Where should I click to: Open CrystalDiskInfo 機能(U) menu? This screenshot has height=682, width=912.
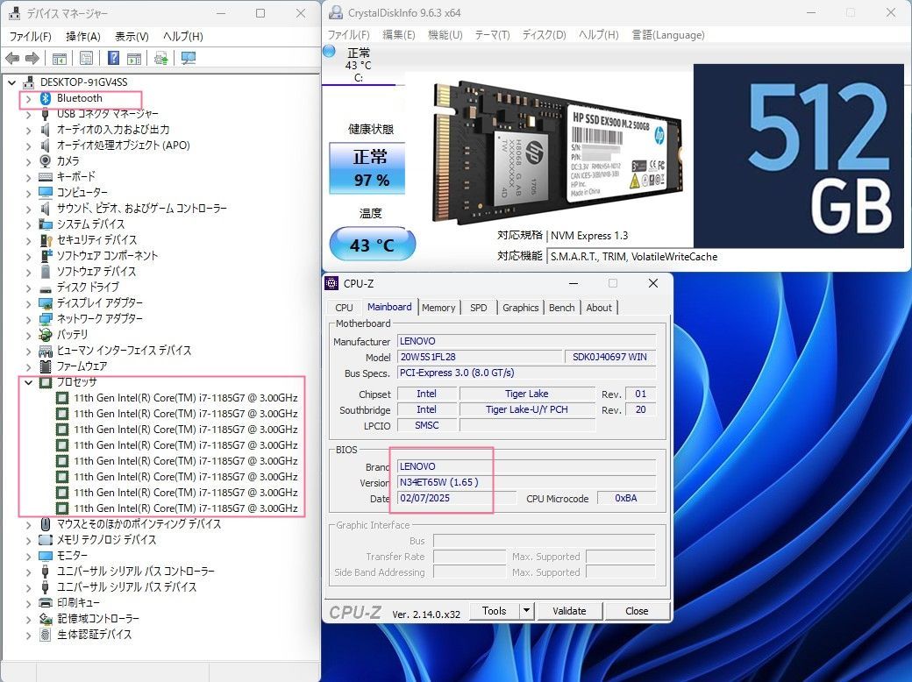tap(445, 35)
